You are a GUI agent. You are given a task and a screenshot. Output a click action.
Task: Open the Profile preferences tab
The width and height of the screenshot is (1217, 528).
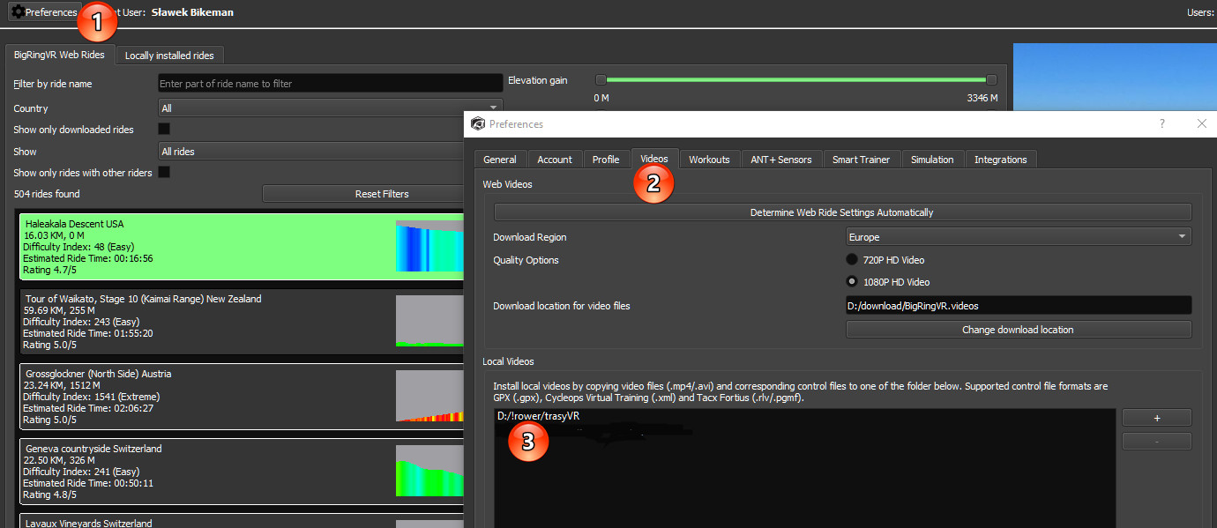[606, 159]
